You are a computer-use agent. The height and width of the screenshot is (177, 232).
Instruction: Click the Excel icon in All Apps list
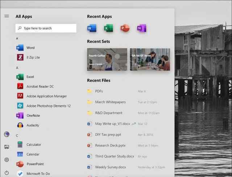[x=20, y=77]
